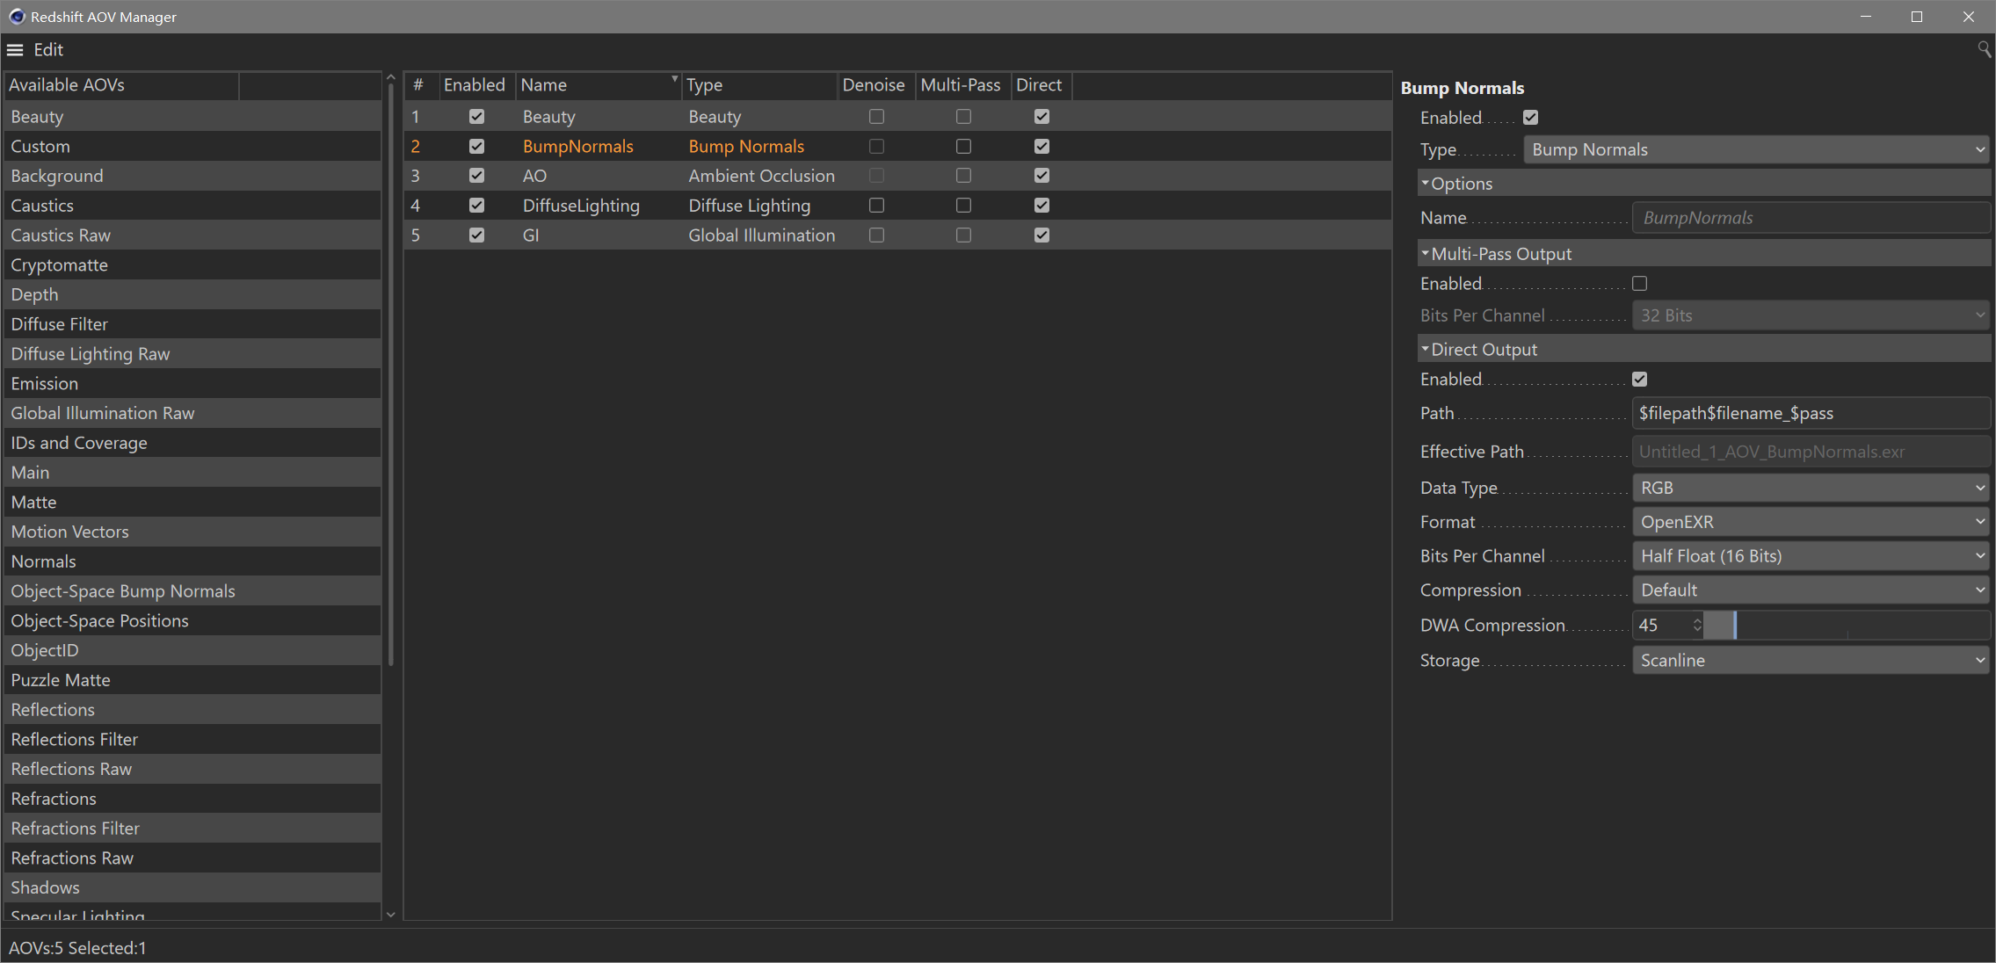Viewport: 1996px width, 963px height.
Task: Toggle Enabled checkbox for Beauty row
Action: pyautogui.click(x=476, y=116)
